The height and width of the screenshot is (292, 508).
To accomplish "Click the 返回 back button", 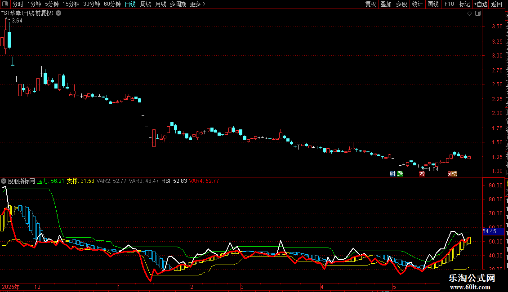I will (497, 4).
